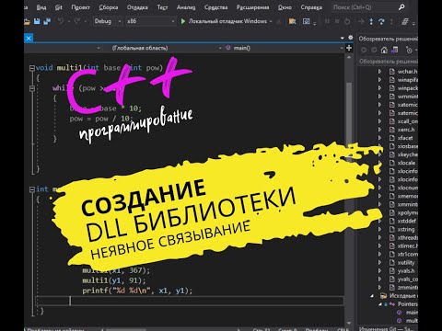Expand the yvals.h tree node
The height and width of the screenshot is (331, 442).
point(379,270)
